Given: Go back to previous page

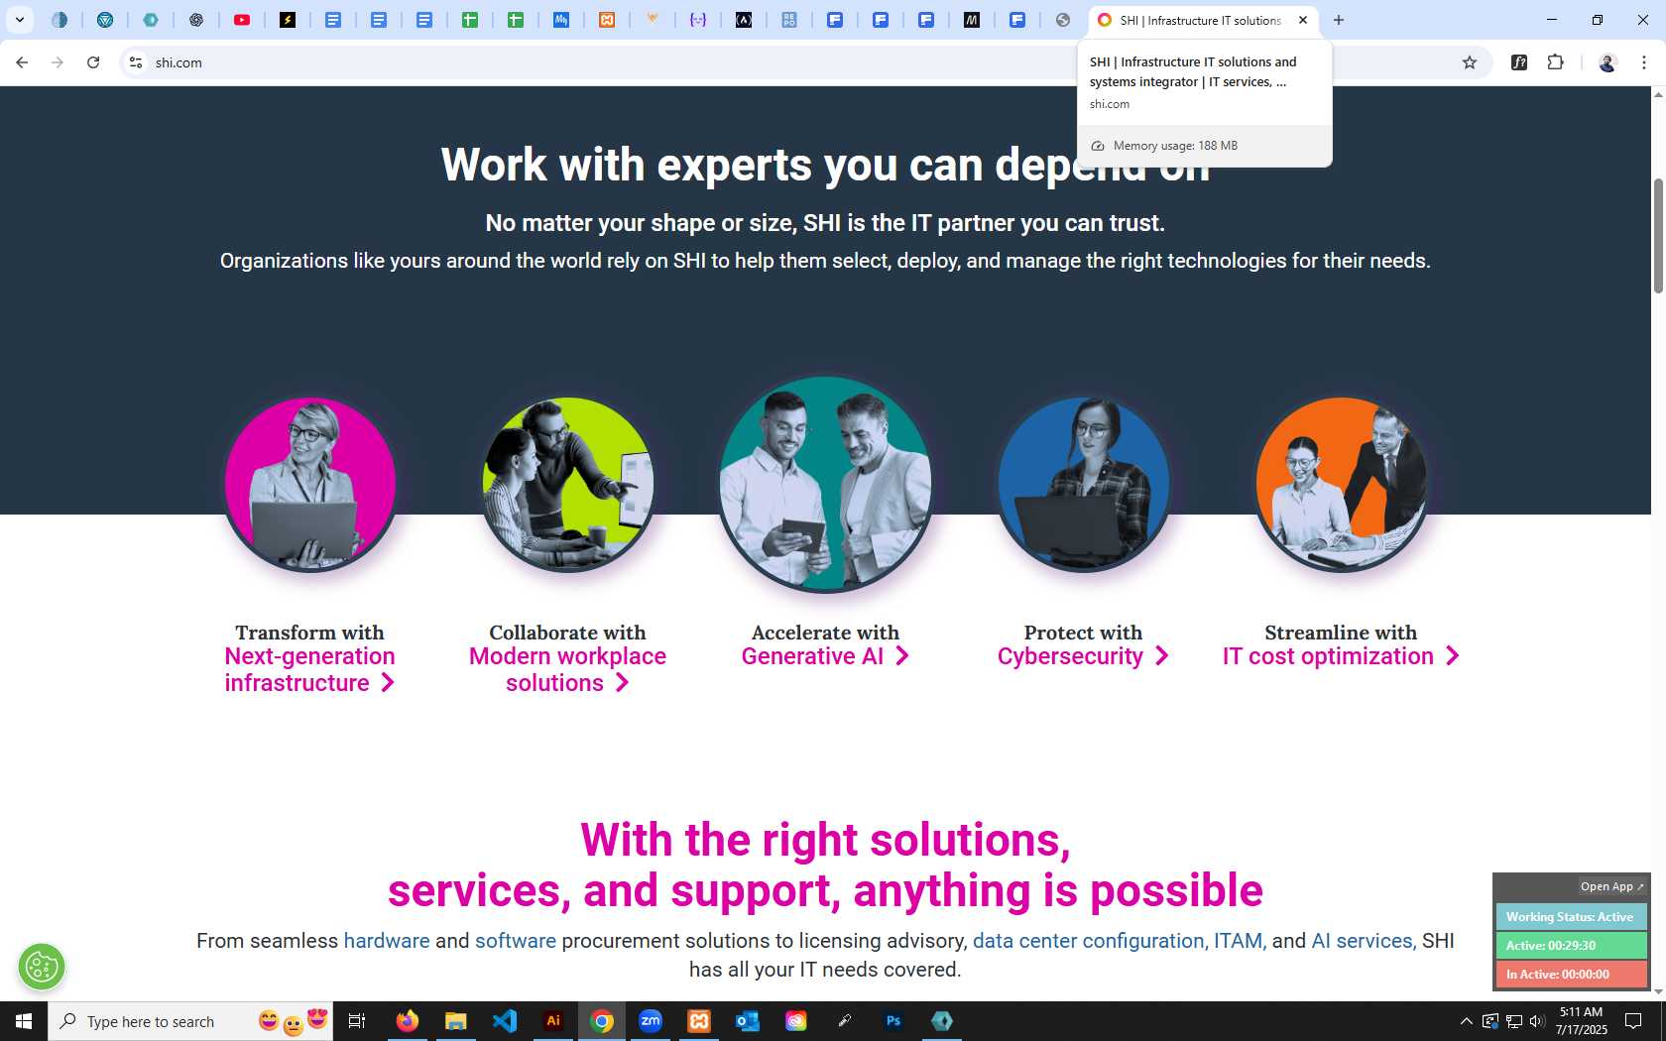Looking at the screenshot, I should [22, 62].
